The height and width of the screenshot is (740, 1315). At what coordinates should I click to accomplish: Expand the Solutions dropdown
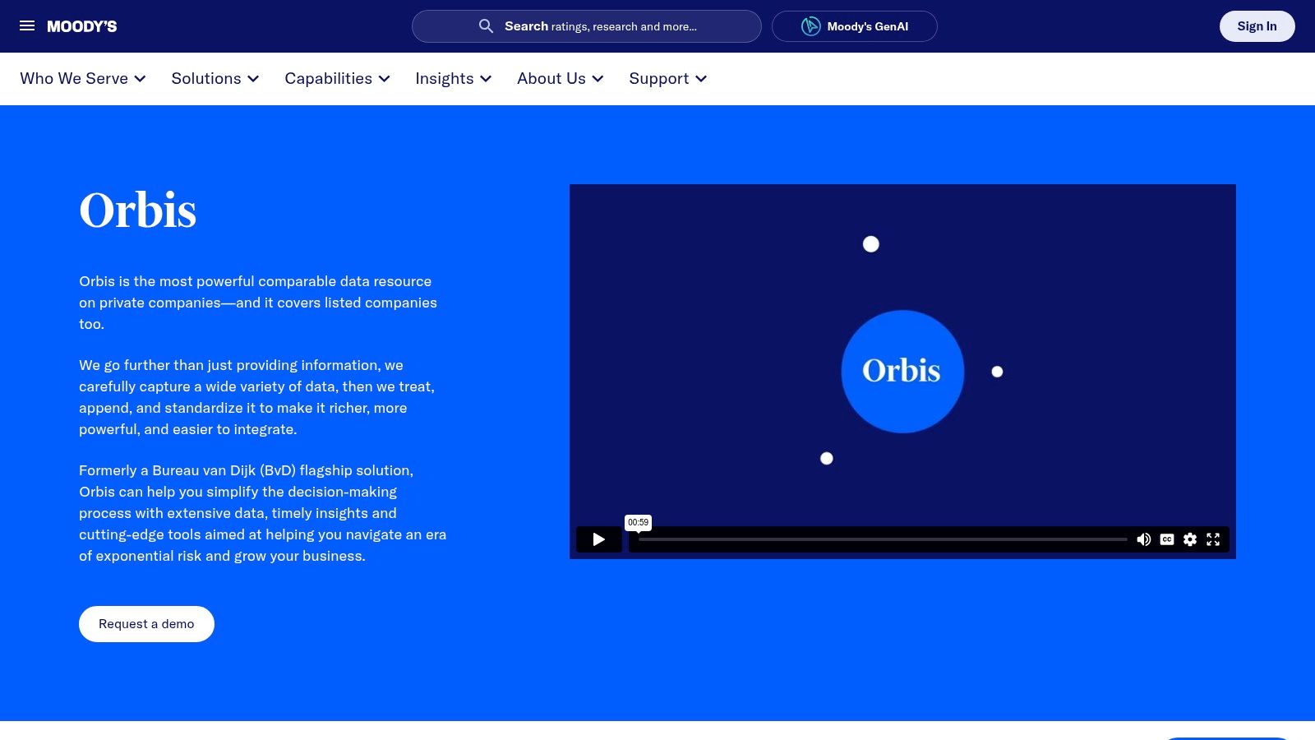(215, 79)
